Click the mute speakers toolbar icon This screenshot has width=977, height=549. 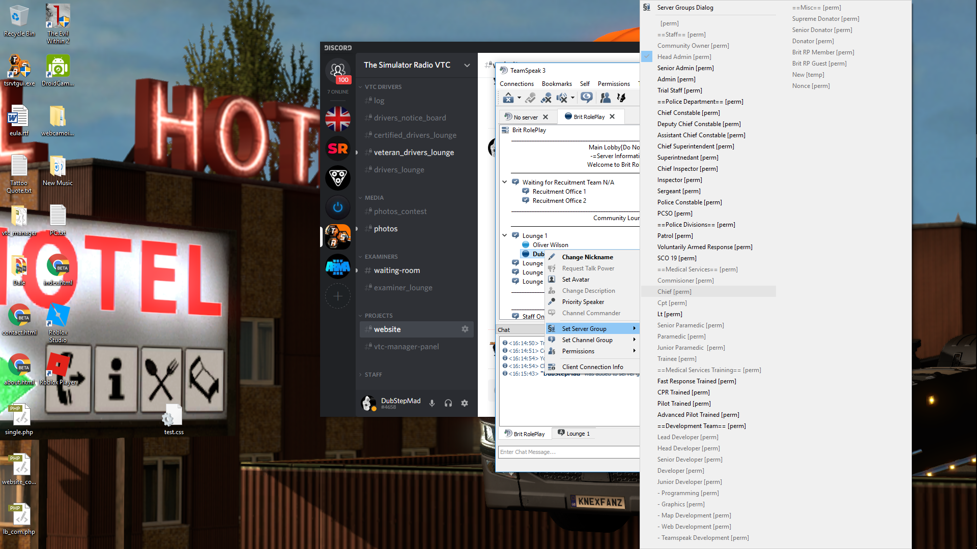tap(562, 98)
